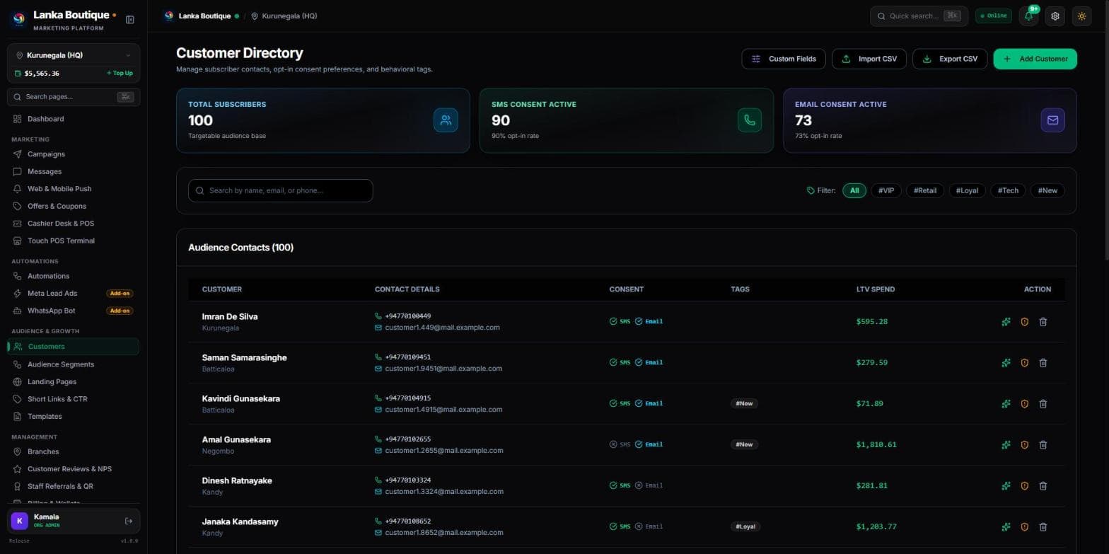Select the #Retail filter chip
1109x554 pixels.
coord(925,190)
